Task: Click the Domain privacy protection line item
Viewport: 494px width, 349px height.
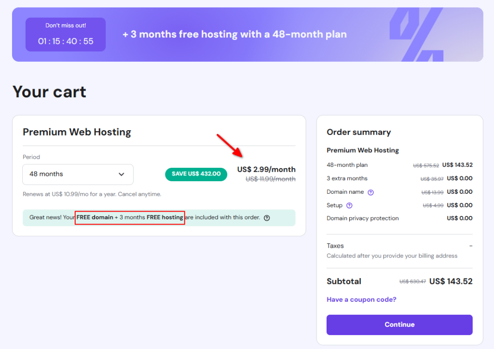Action: point(363,218)
